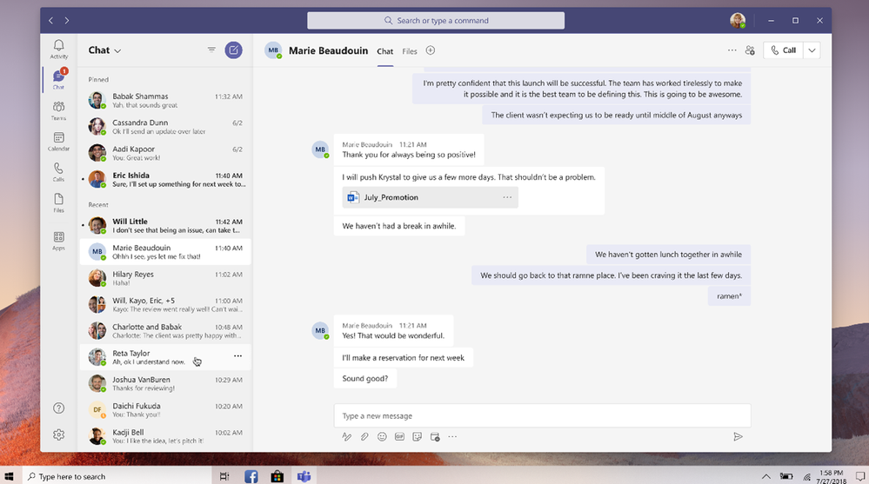Open the chat list filter
Screen dimensions: 869x484
[x=211, y=50]
